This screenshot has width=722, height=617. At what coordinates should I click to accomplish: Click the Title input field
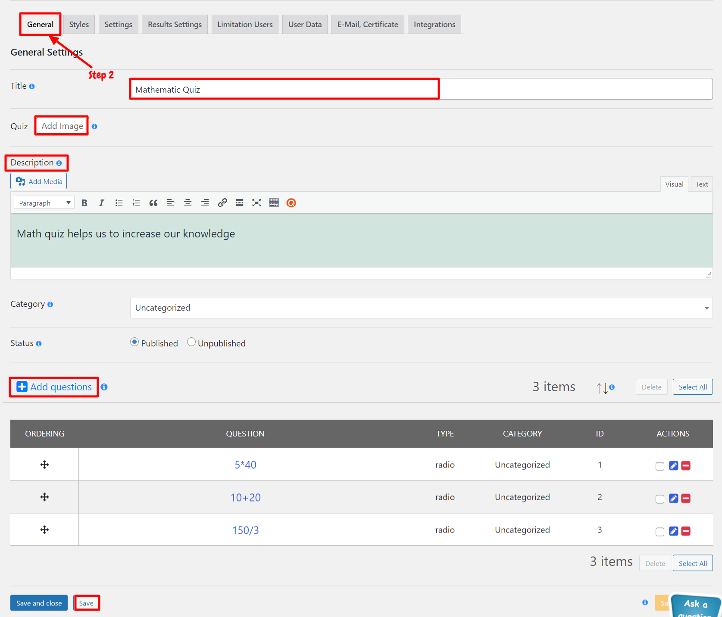[421, 89]
